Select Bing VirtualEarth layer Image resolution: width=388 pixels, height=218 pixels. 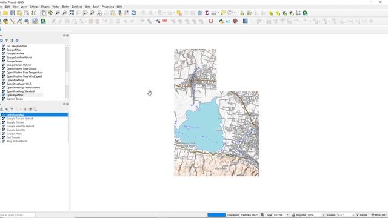tap(17, 141)
